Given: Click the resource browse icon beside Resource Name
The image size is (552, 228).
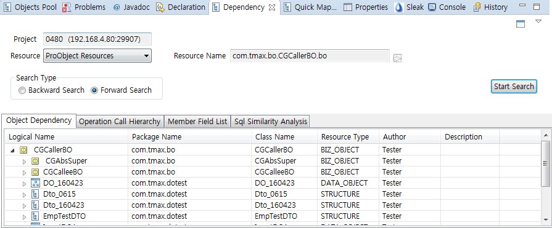Looking at the screenshot, I should click(397, 58).
